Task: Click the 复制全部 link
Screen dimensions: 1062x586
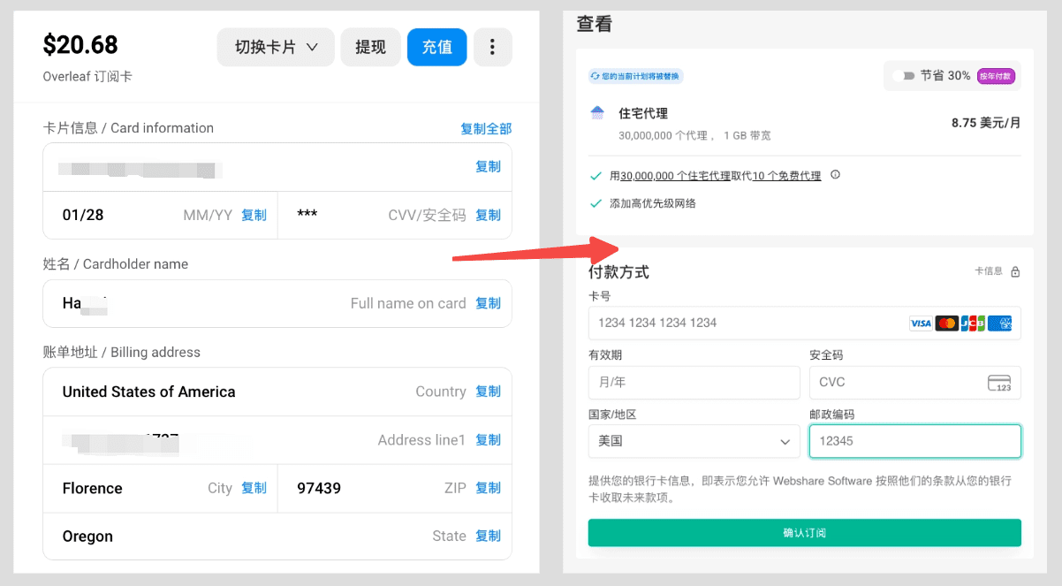Action: (x=486, y=129)
